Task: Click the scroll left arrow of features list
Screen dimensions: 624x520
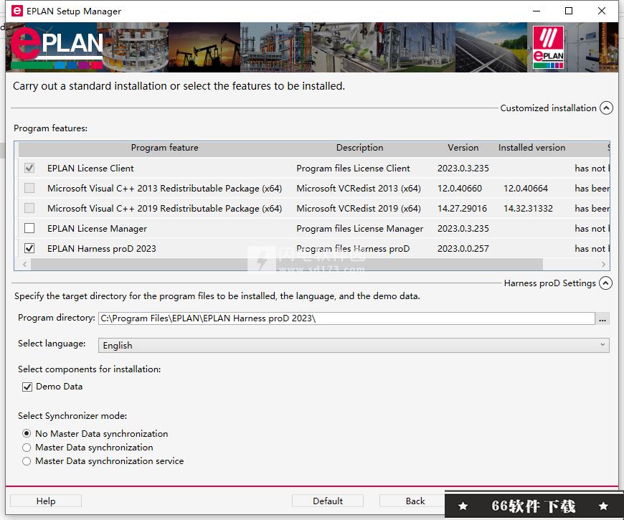Action: click(x=24, y=264)
